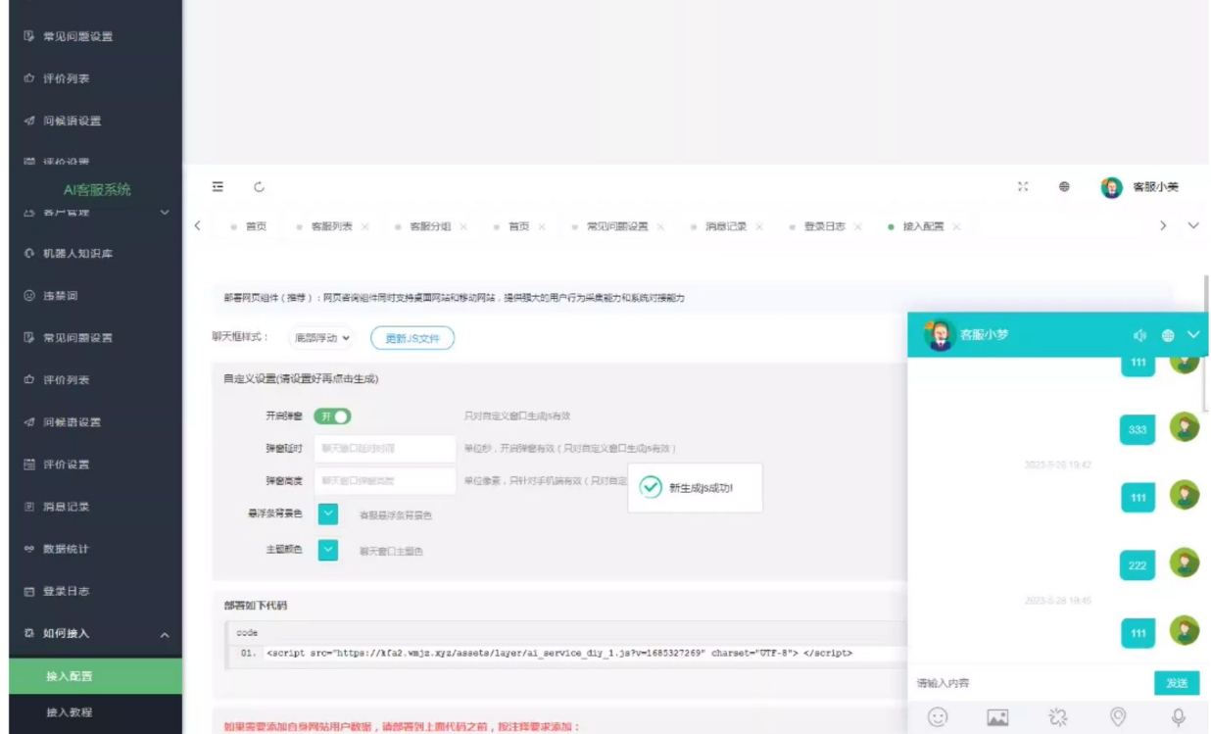Click the location pin icon in chat
The height and width of the screenshot is (734, 1211).
pyautogui.click(x=1118, y=717)
